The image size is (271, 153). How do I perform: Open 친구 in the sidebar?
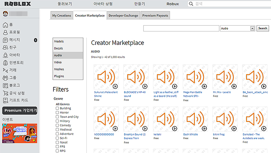(10, 47)
